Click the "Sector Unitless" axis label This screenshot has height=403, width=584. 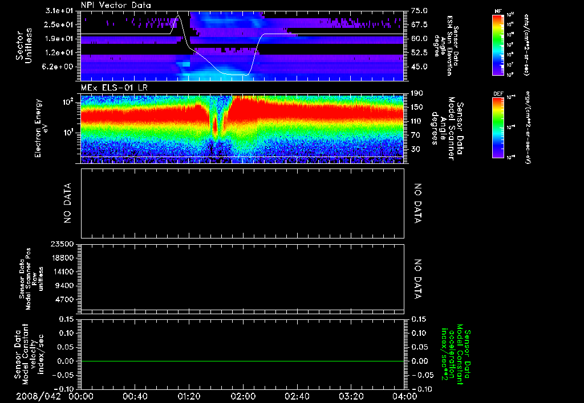click(x=23, y=46)
